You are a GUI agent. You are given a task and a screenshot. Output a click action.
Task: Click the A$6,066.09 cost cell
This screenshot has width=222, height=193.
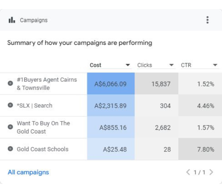(111, 84)
